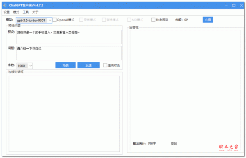
Task: Focus the 问题 question text box
Action: pyautogui.click(x=69, y=53)
